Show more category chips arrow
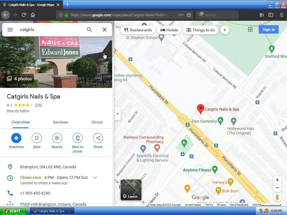Viewport: 287px width, 215px height. point(225,30)
